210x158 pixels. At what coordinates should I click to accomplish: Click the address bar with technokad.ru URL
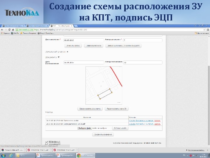click(x=111, y=30)
